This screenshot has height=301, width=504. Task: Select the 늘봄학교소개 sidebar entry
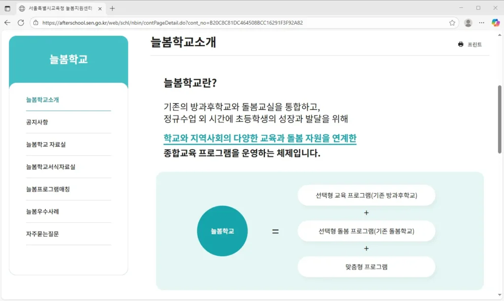(x=42, y=99)
